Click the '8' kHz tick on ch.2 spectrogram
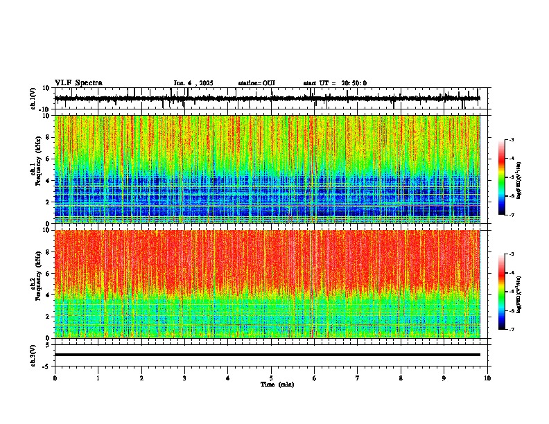 point(48,252)
